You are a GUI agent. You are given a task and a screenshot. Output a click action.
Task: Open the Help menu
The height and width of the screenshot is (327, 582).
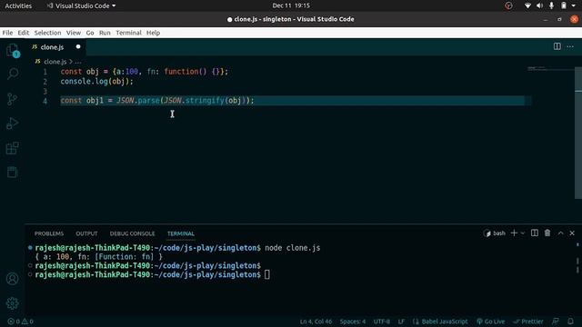pos(153,33)
